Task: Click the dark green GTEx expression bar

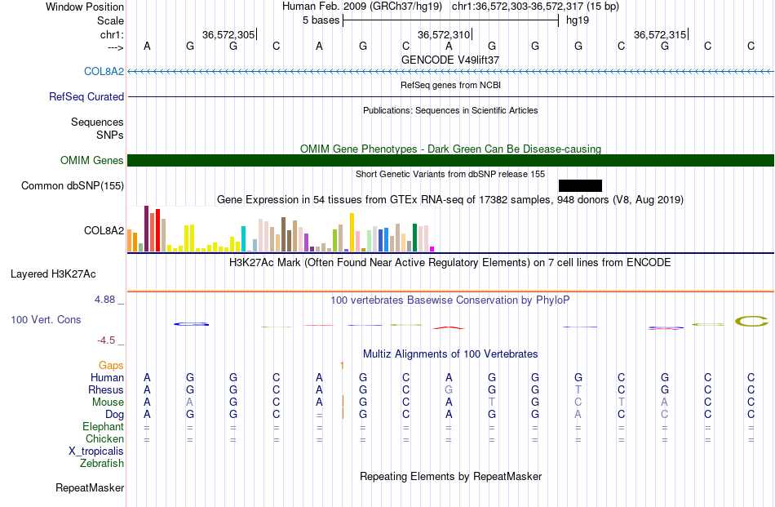Action: tap(414, 238)
